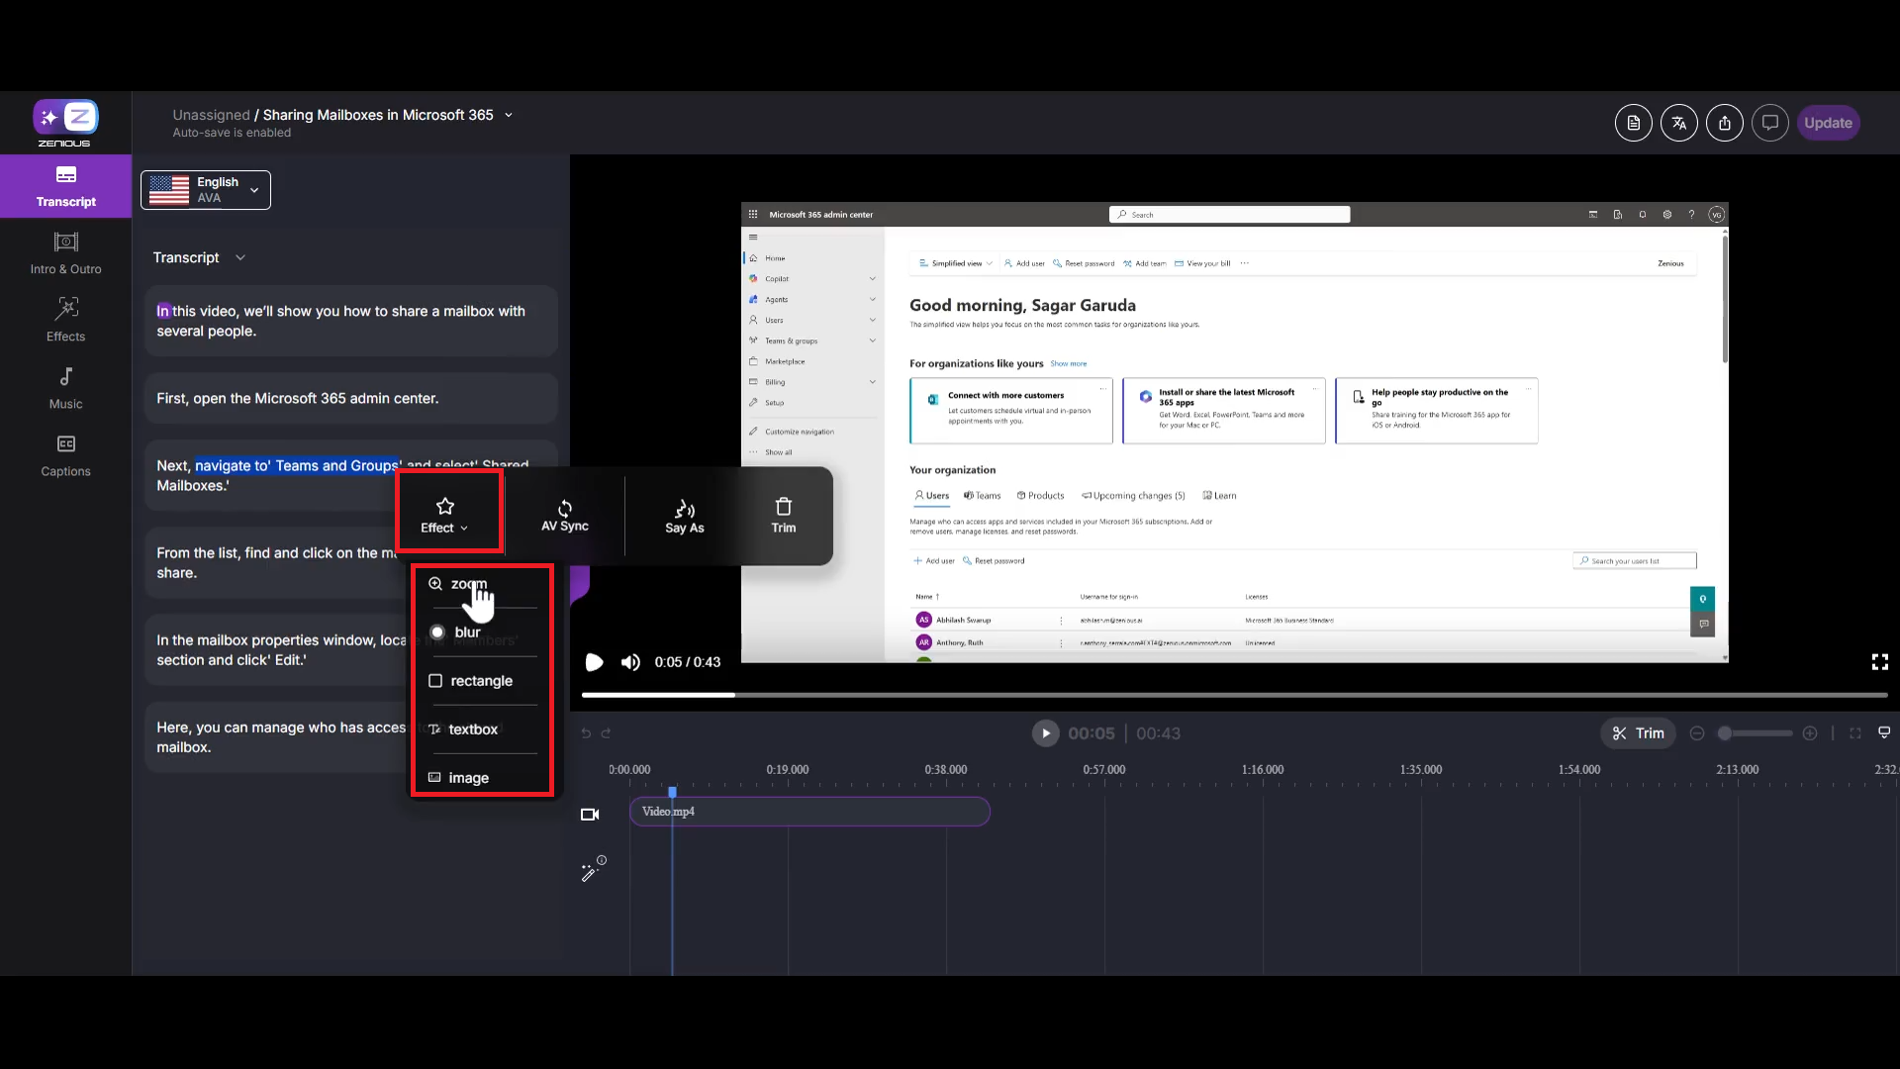Viewport: 1900px width, 1069px height.
Task: Click the translate icon in header
Action: (x=1678, y=123)
